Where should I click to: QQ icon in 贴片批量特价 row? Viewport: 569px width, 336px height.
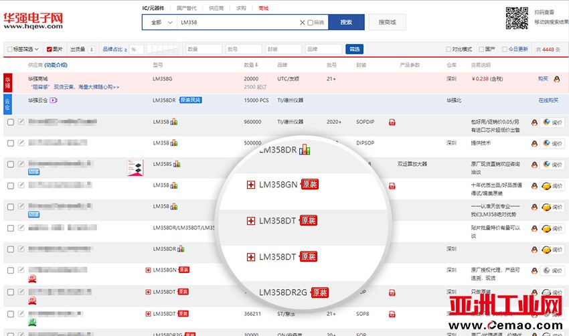click(534, 229)
